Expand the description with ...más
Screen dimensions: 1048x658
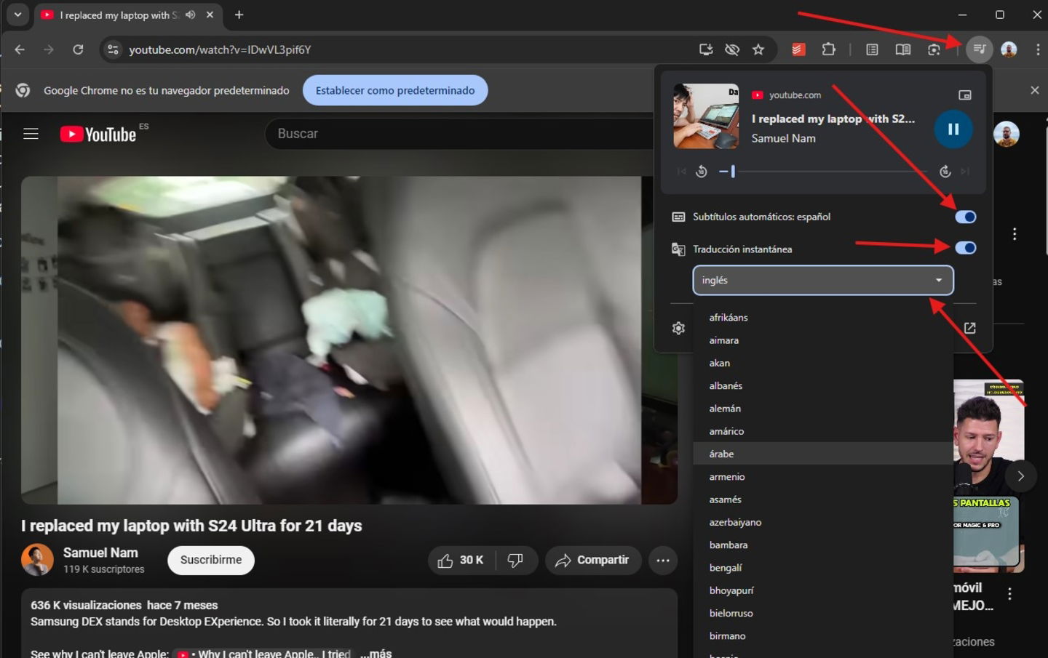tap(376, 653)
